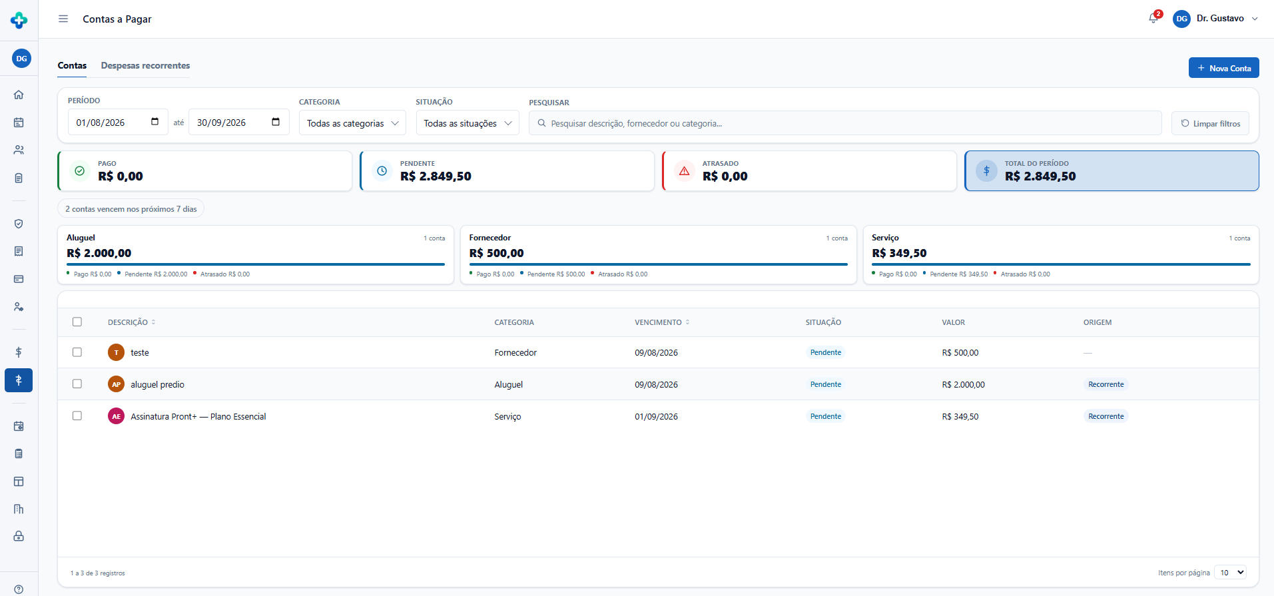Click the padlock icon in the sidebar

tap(19, 536)
